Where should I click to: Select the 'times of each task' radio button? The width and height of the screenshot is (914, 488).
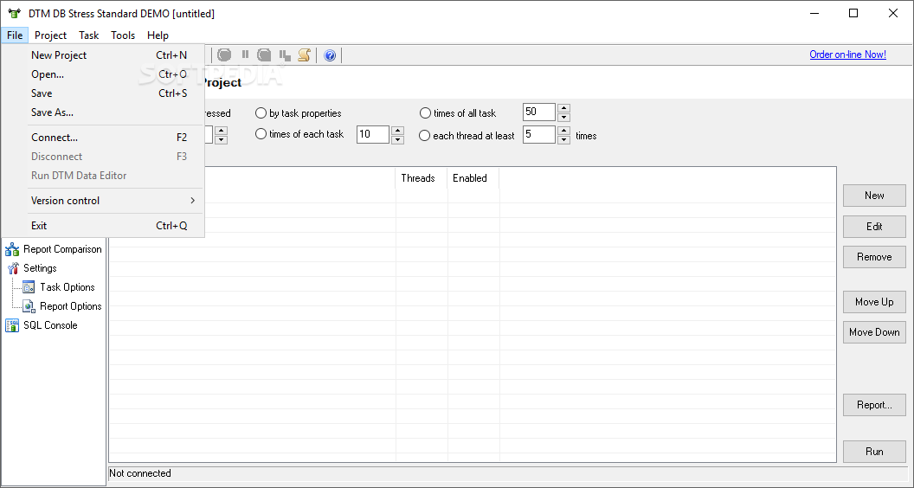click(x=261, y=134)
